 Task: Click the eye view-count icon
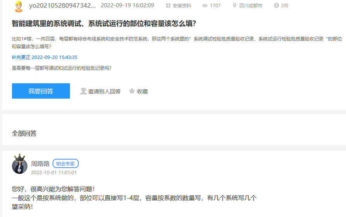coord(205,6)
